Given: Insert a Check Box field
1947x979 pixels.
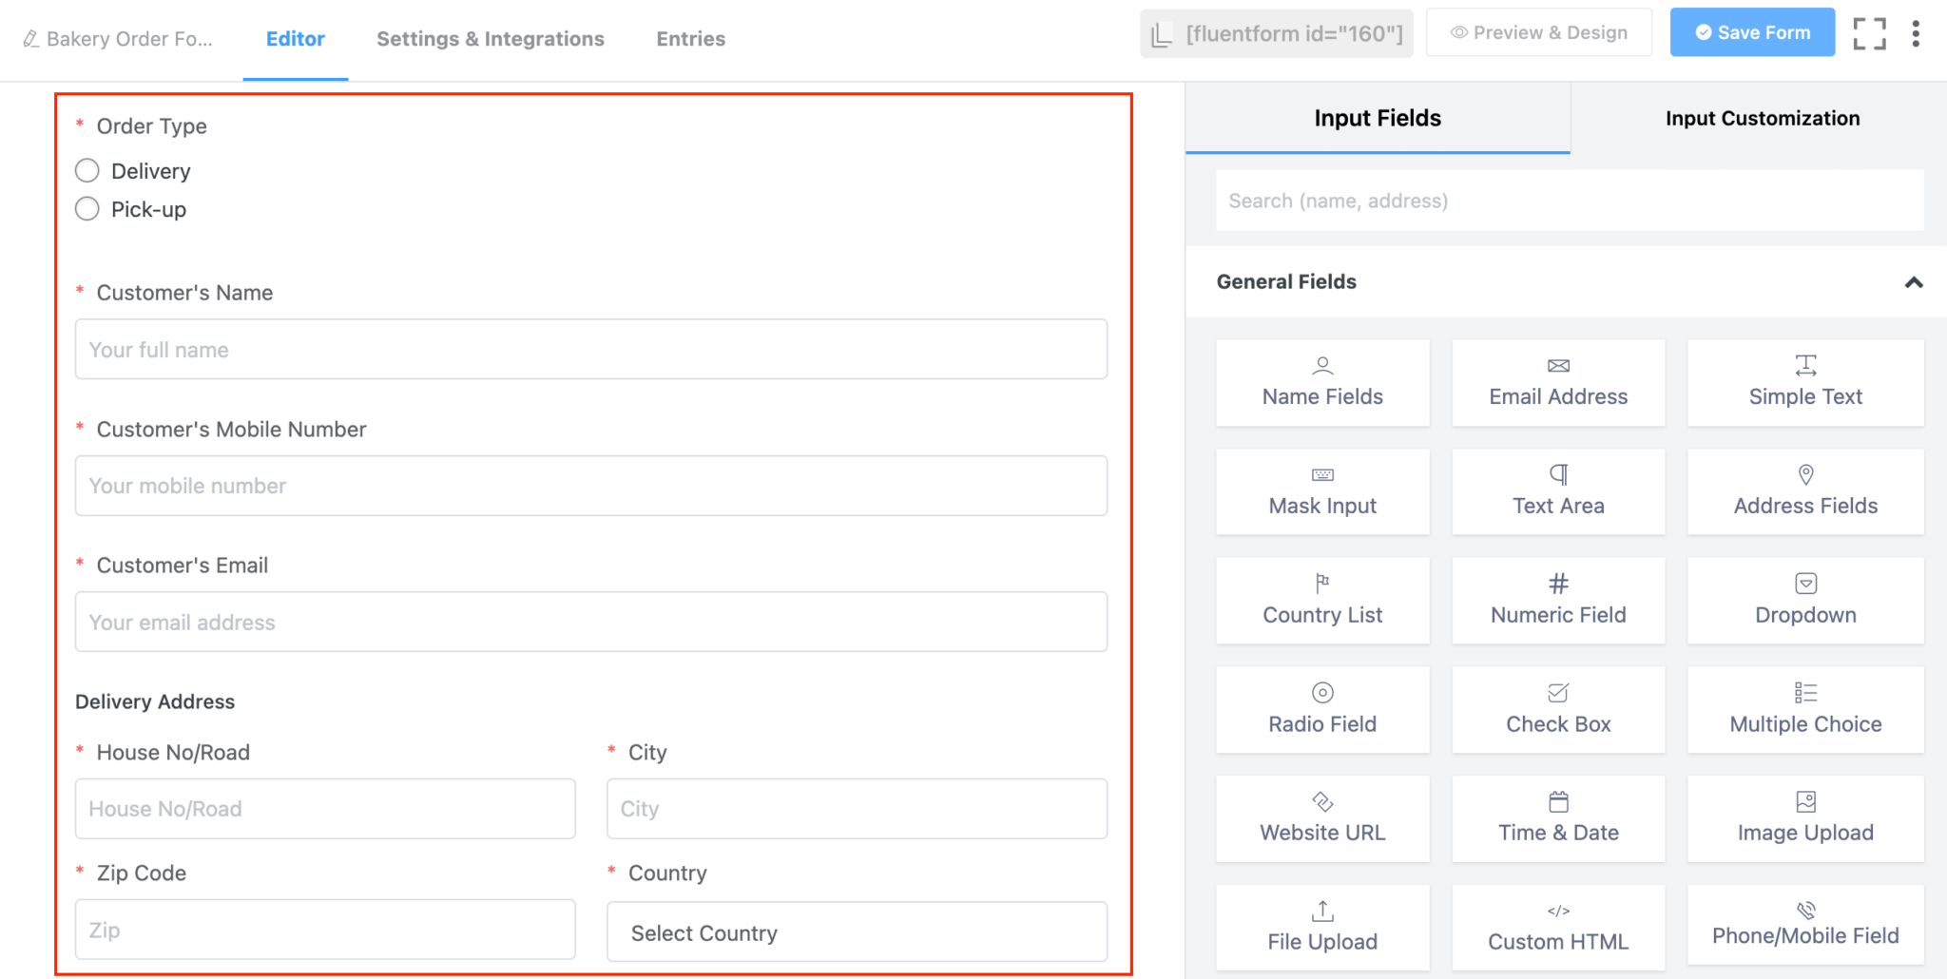Looking at the screenshot, I should tap(1558, 709).
